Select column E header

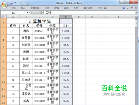[x=66, y=17]
